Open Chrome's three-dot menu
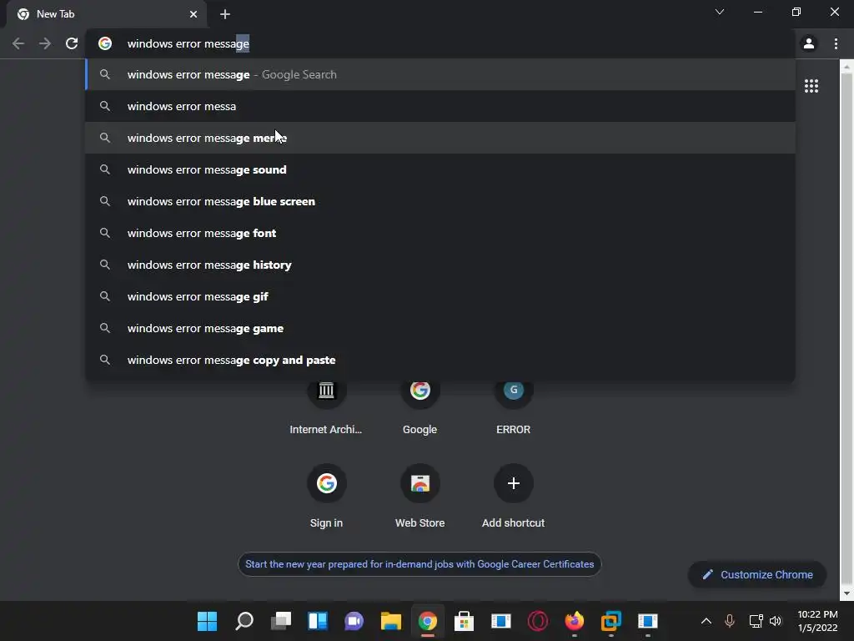854x641 pixels. click(x=836, y=43)
